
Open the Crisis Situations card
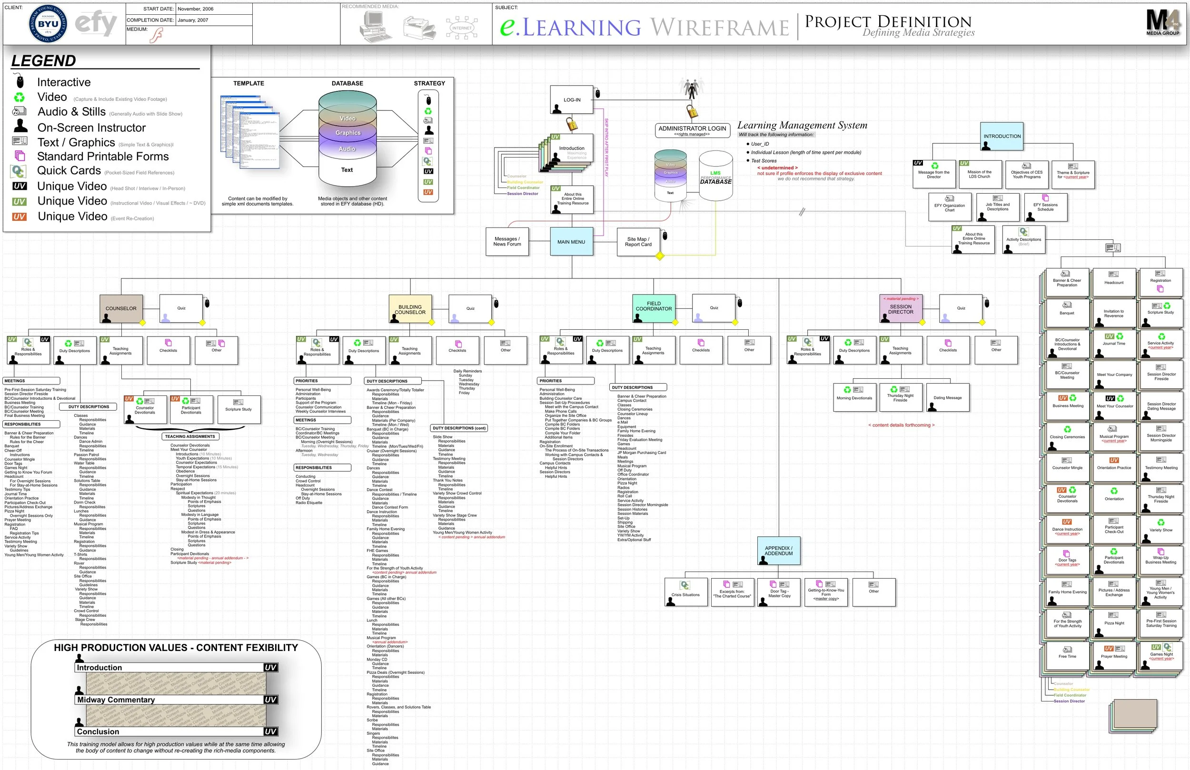click(x=685, y=592)
